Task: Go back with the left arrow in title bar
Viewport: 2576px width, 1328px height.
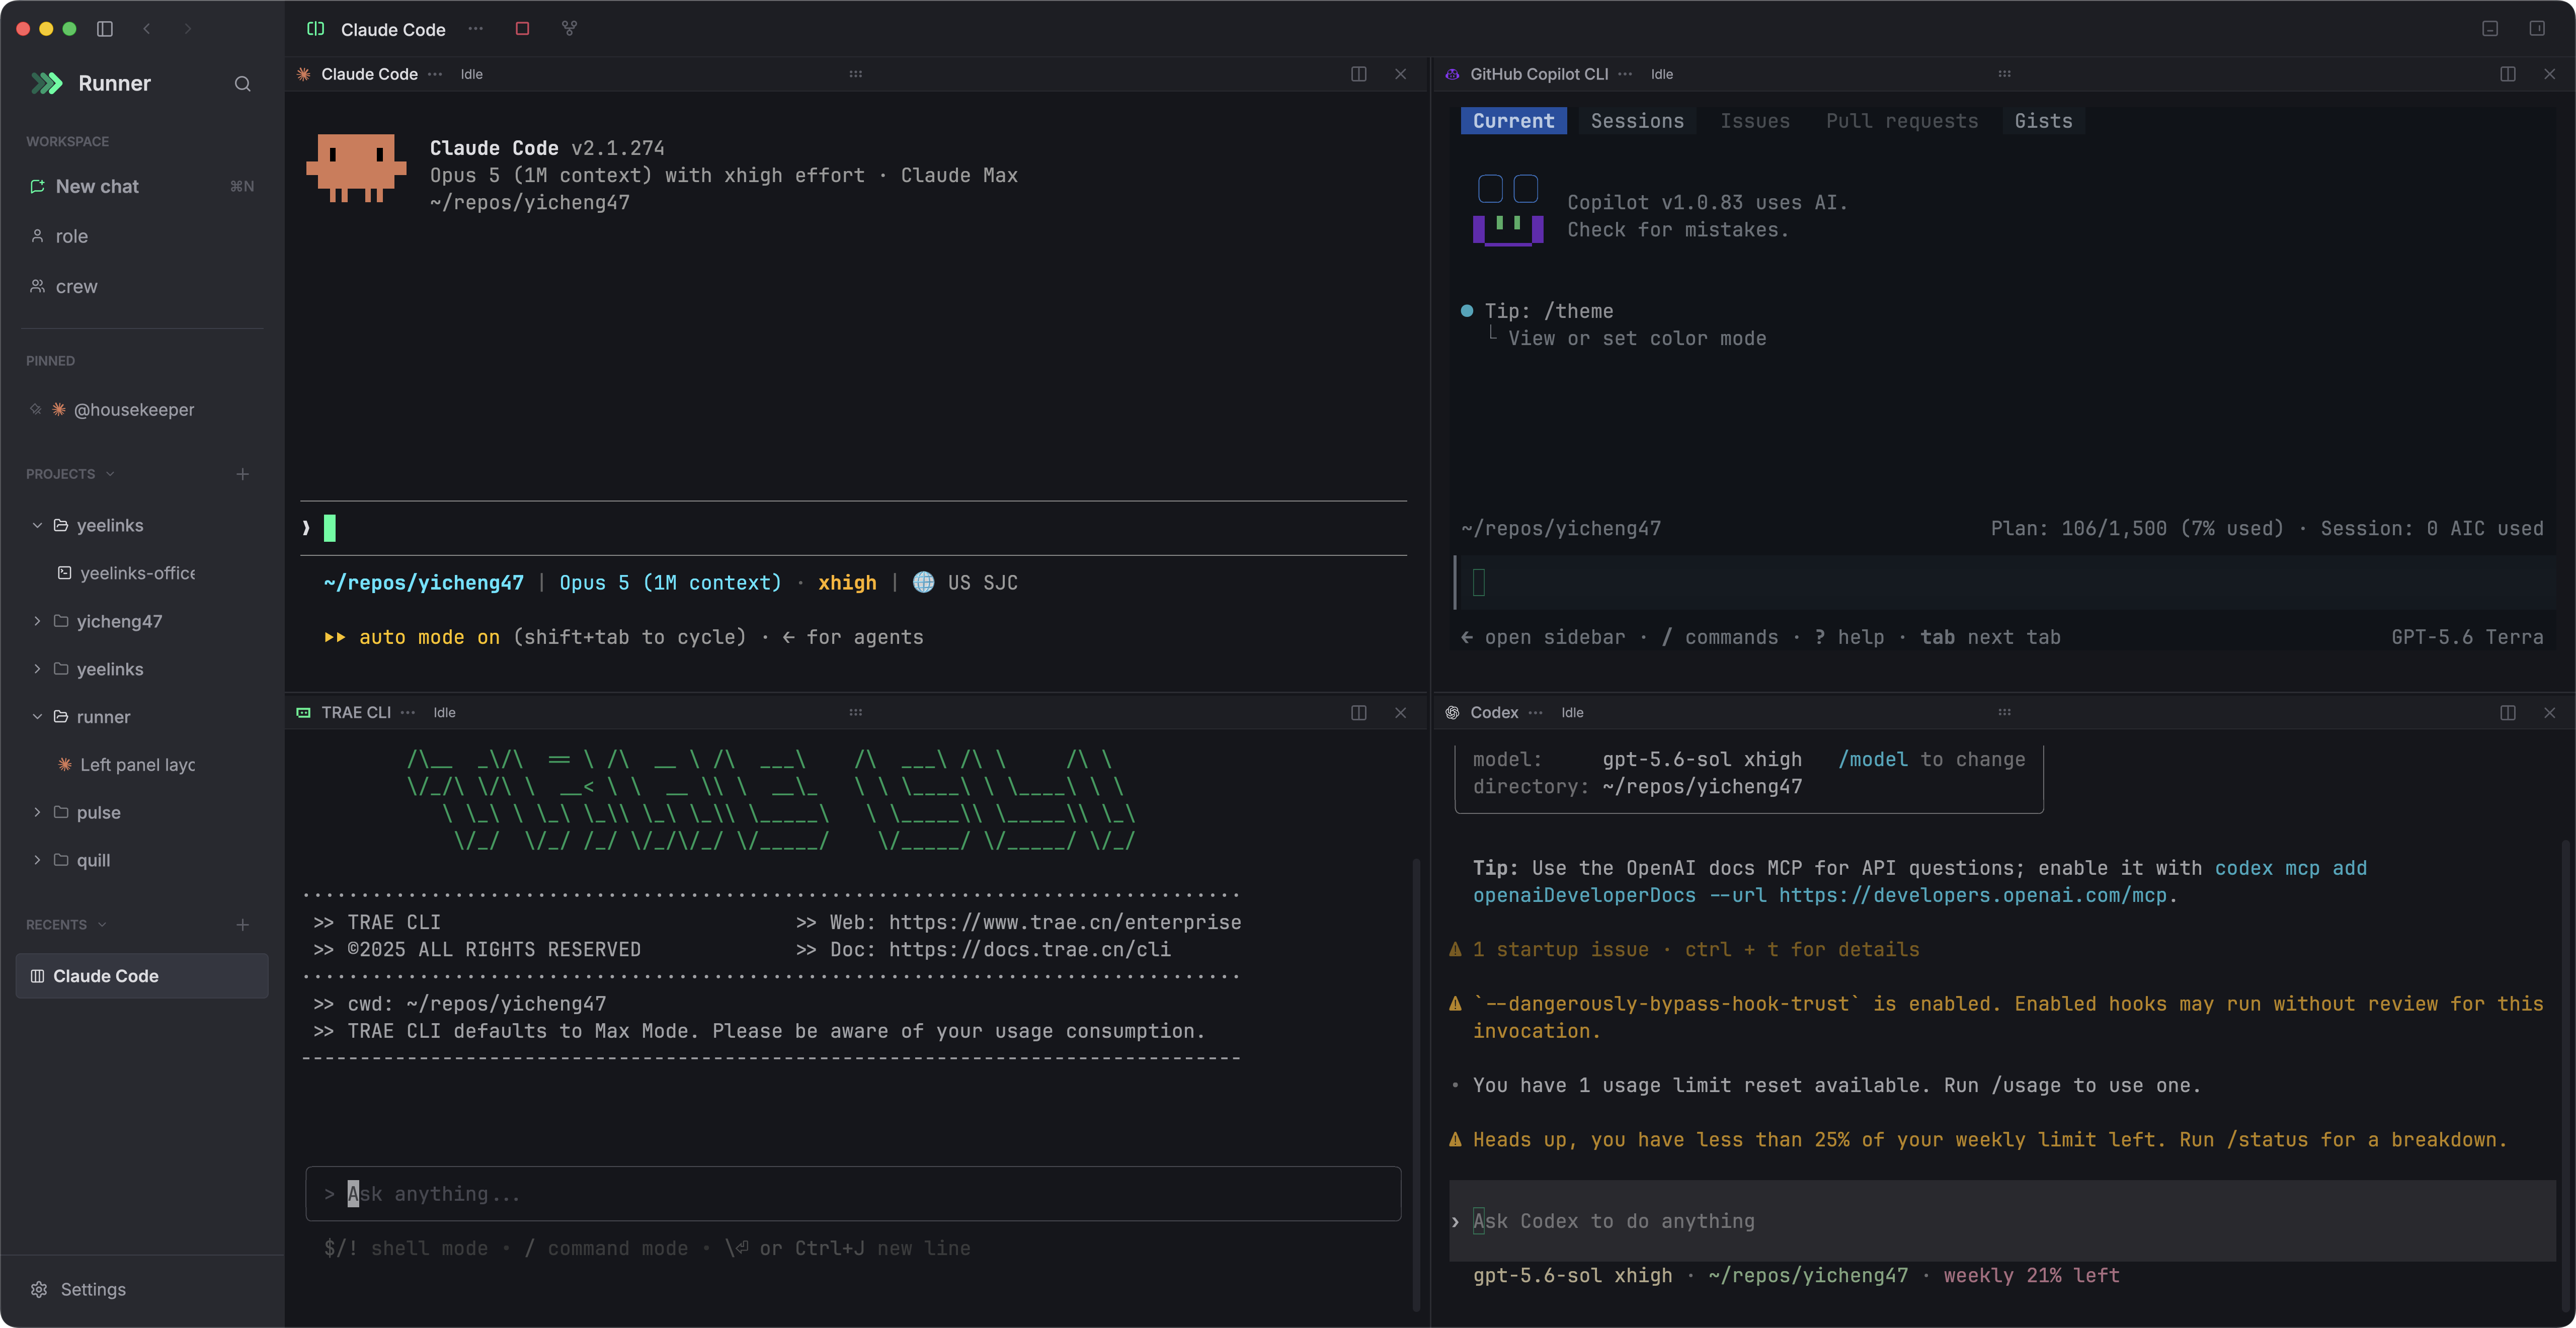Action: point(147,29)
